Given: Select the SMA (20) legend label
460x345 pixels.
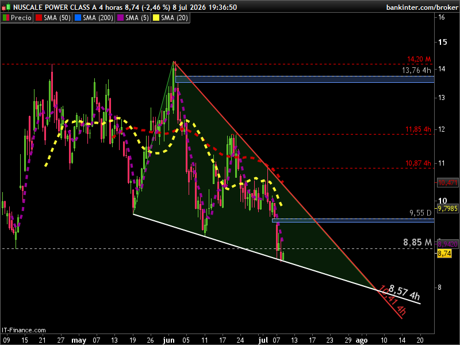Looking at the screenshot, I should 174,18.
